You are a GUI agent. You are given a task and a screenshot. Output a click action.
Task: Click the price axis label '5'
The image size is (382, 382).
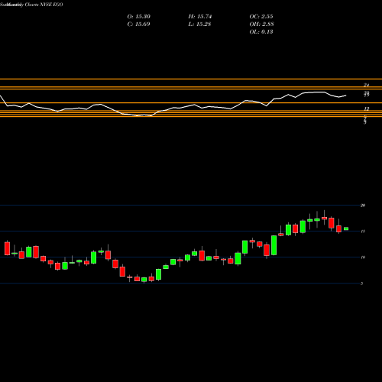pyautogui.click(x=362, y=283)
